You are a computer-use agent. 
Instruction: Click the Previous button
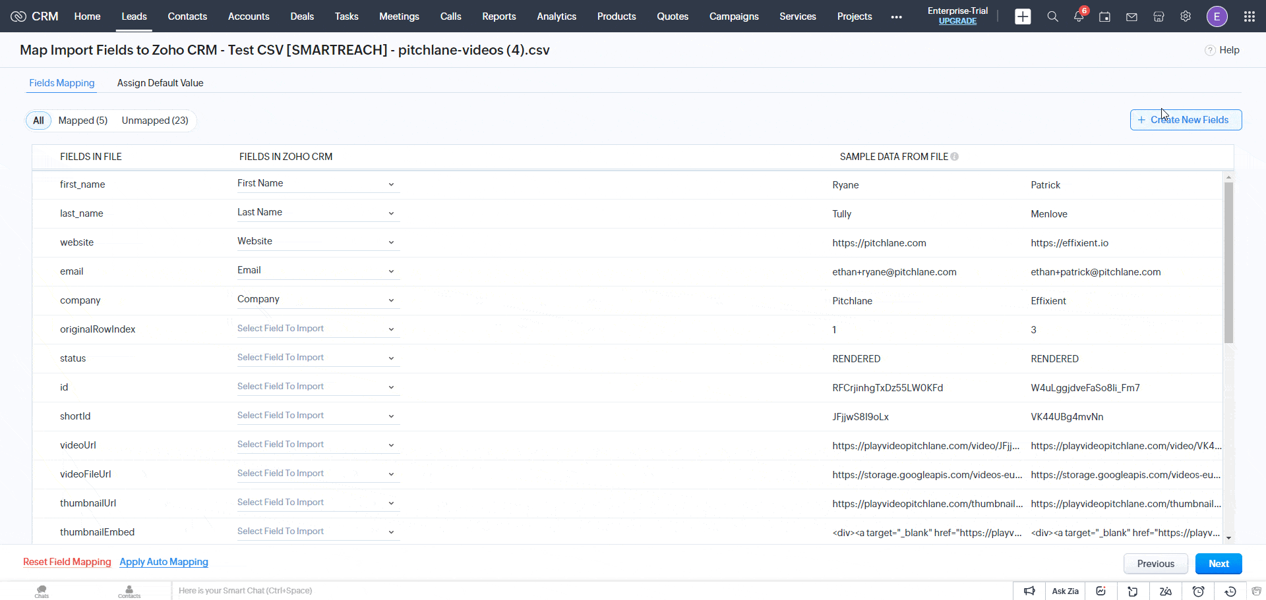1155,564
